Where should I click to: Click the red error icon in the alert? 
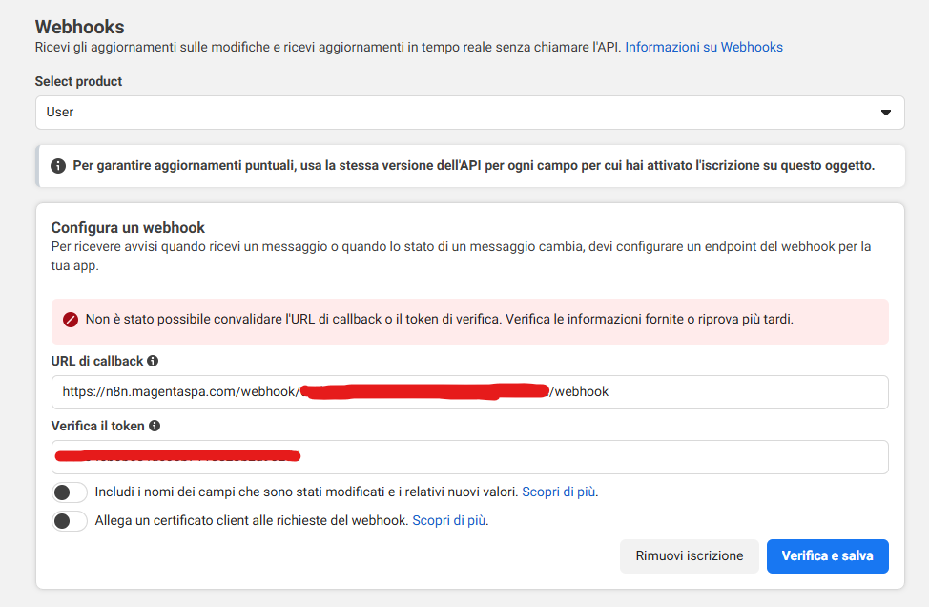(x=71, y=321)
